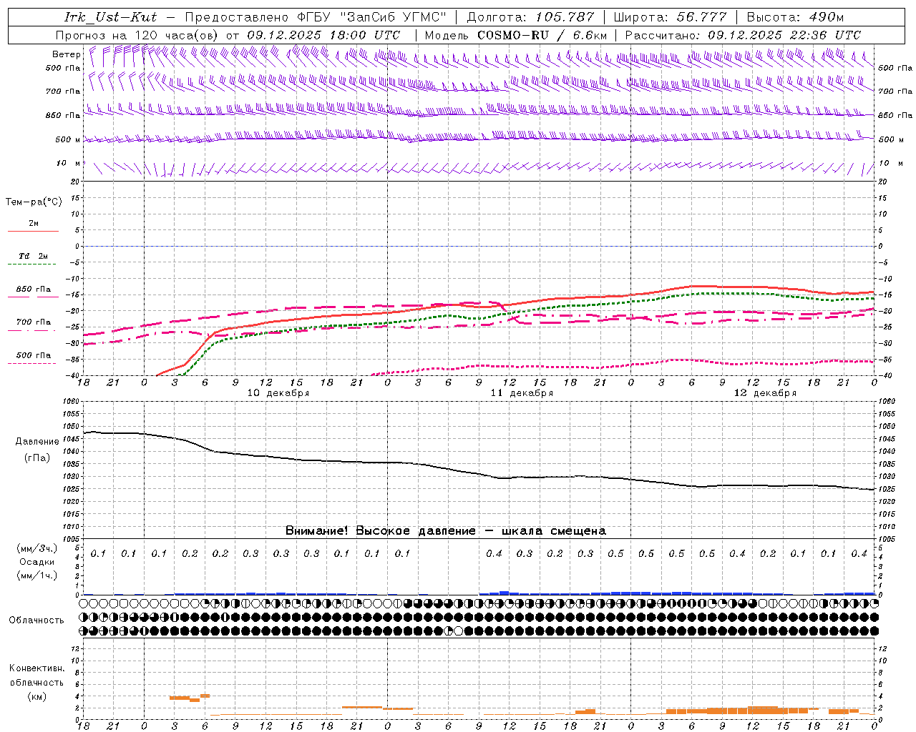Click the 2м temperature legend line sample
Image resolution: width=916 pixels, height=732 pixels.
33,232
